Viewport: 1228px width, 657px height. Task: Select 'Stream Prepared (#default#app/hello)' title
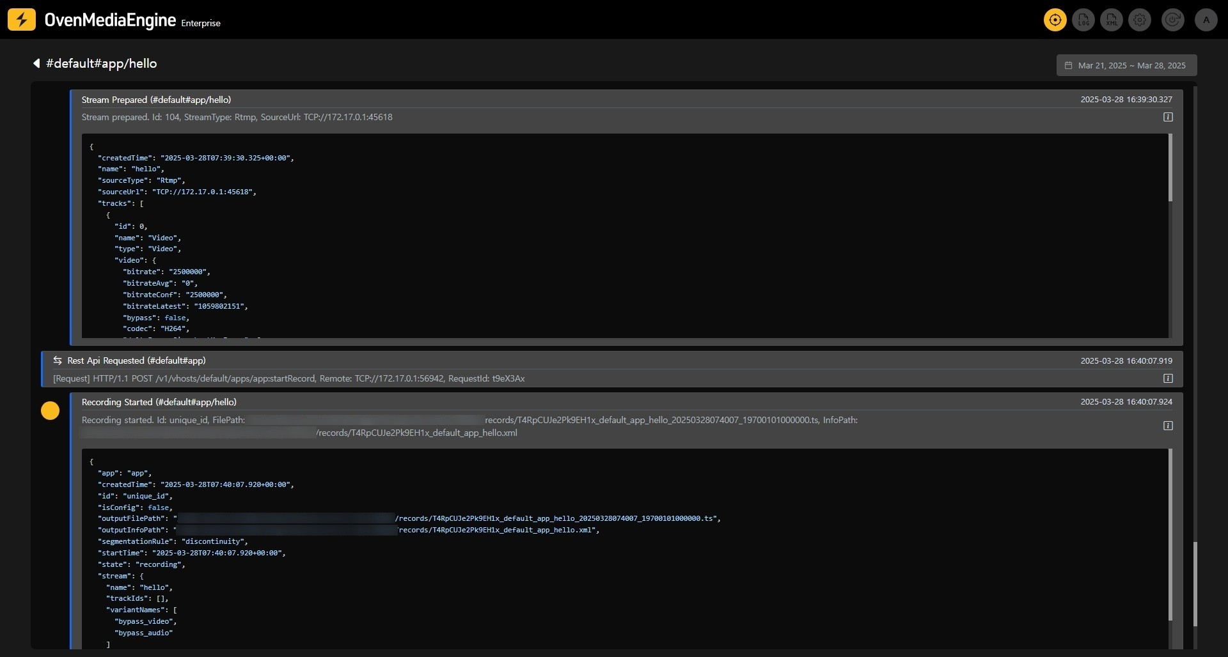[x=156, y=100]
